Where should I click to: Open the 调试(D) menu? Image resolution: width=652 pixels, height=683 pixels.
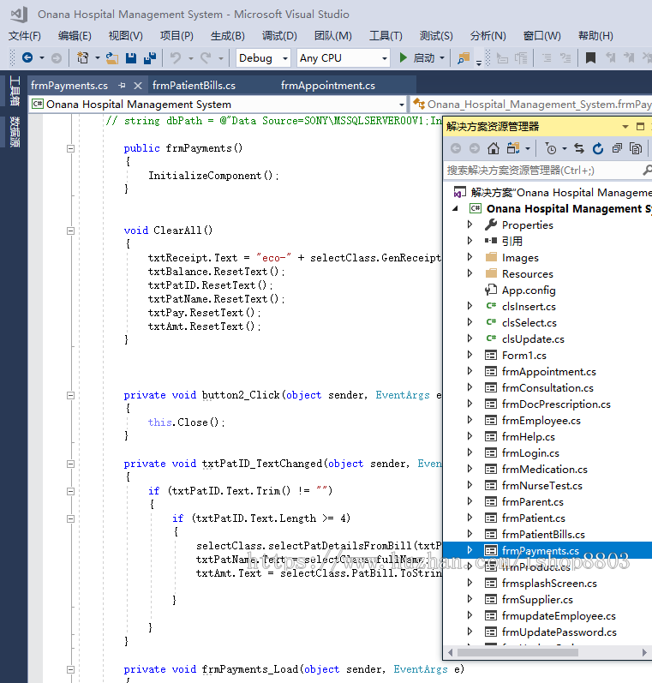[279, 36]
